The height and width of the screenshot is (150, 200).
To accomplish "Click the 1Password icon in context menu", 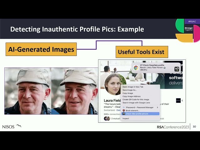I will [x=124, y=107].
